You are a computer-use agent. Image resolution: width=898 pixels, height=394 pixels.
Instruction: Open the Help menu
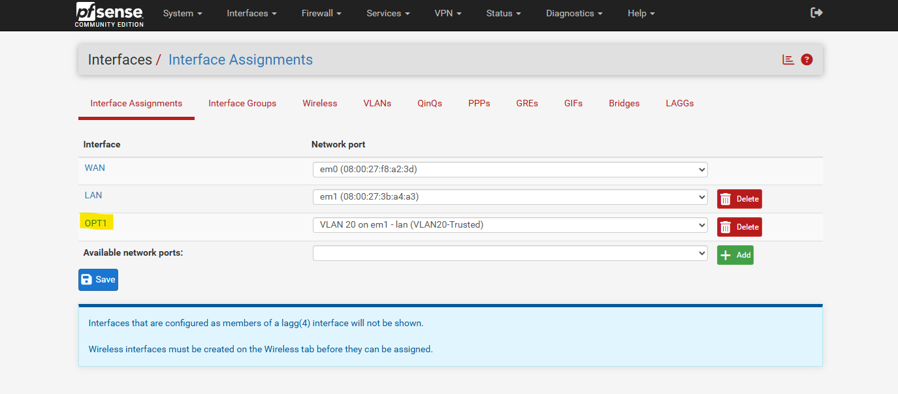[641, 13]
